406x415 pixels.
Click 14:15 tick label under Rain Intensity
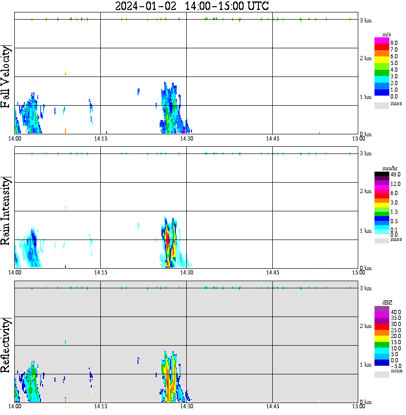coord(101,273)
